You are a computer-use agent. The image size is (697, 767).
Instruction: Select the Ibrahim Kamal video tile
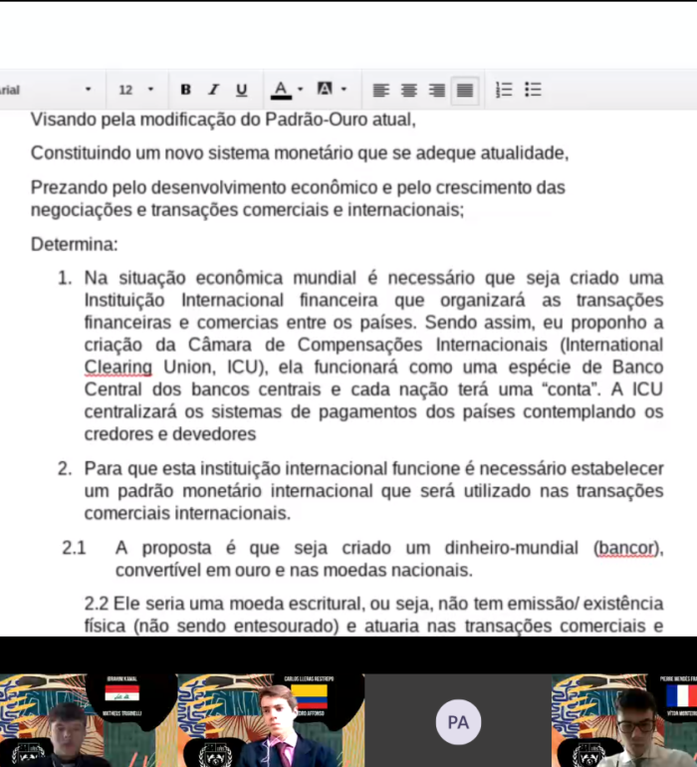point(90,720)
